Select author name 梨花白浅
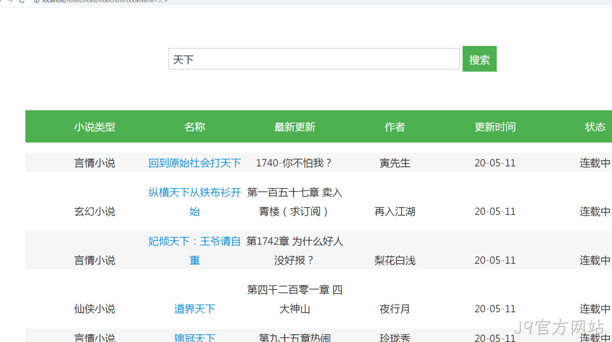This screenshot has height=342, width=612. pyautogui.click(x=395, y=260)
